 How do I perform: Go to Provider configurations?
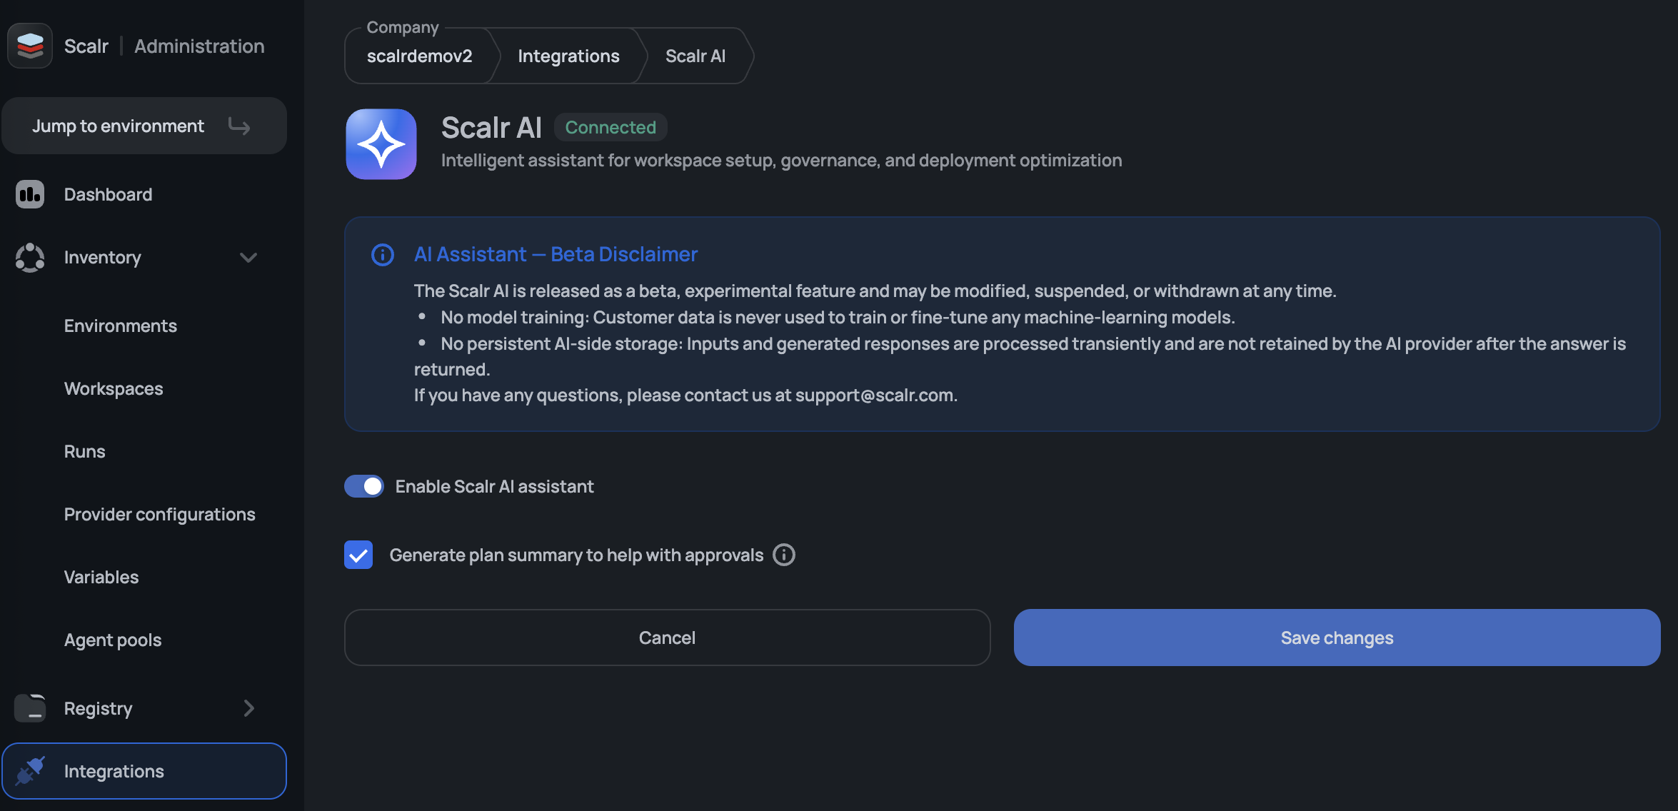[x=159, y=514]
